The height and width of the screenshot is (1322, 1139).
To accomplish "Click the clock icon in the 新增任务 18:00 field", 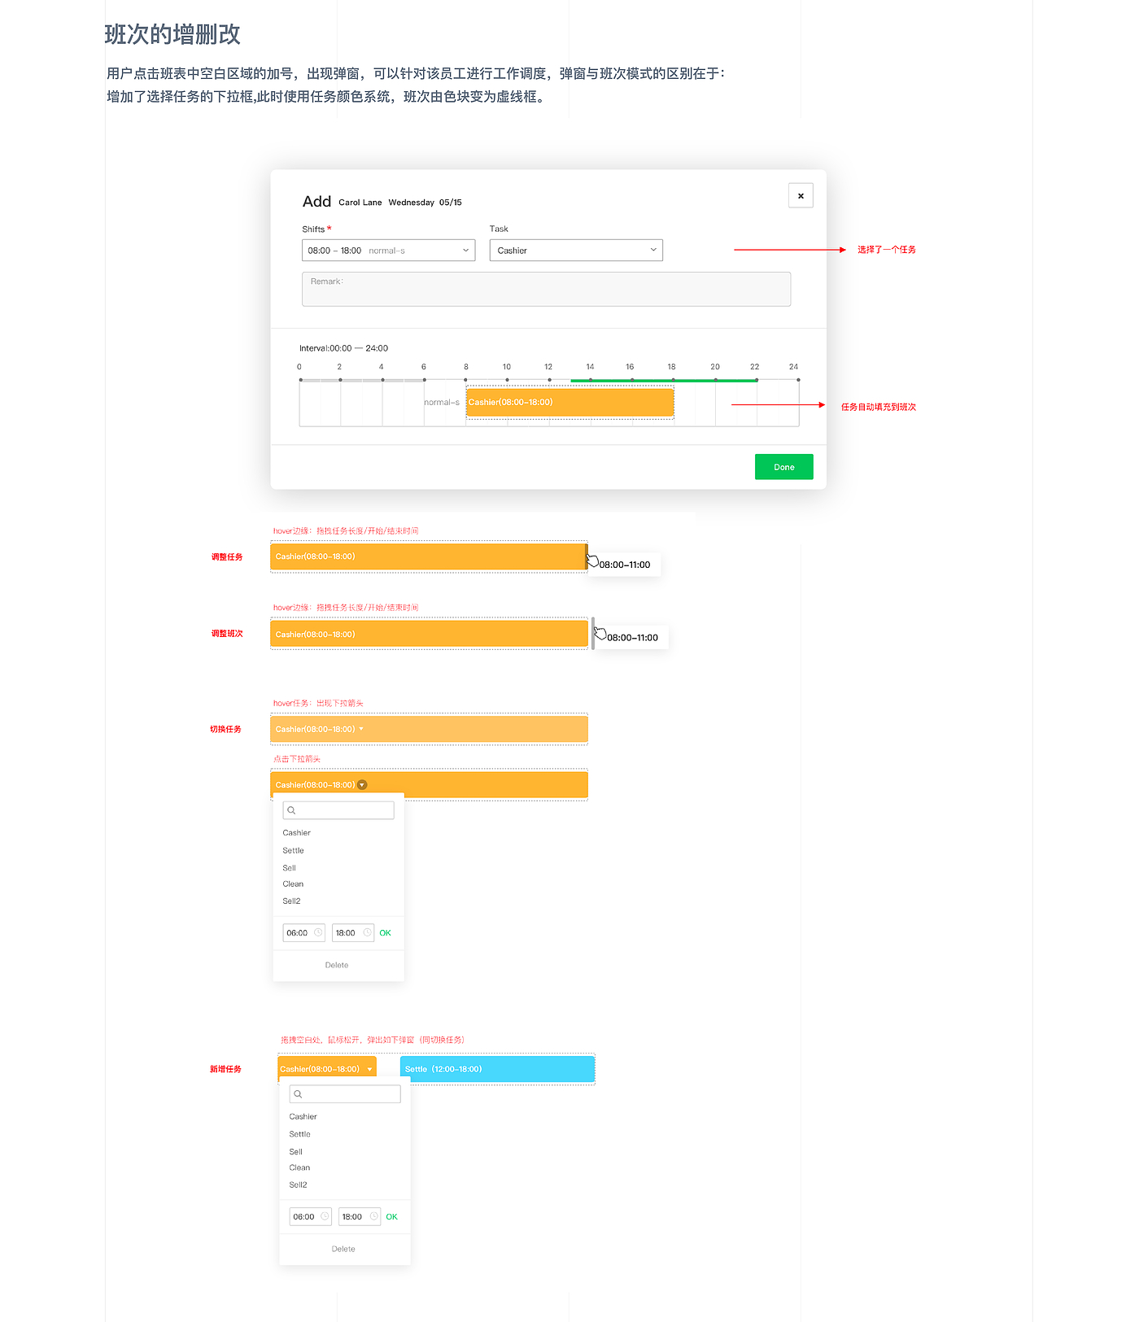I will click(373, 1217).
